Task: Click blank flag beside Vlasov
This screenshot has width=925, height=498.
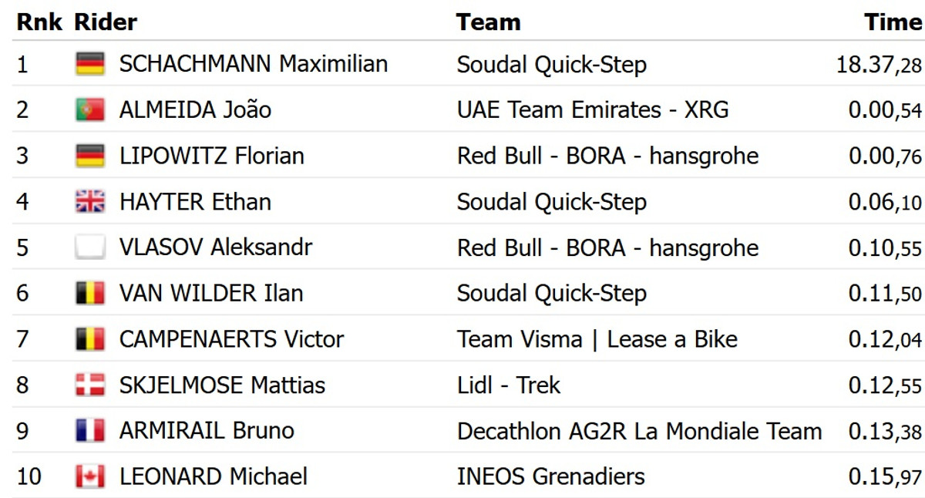Action: [x=90, y=247]
